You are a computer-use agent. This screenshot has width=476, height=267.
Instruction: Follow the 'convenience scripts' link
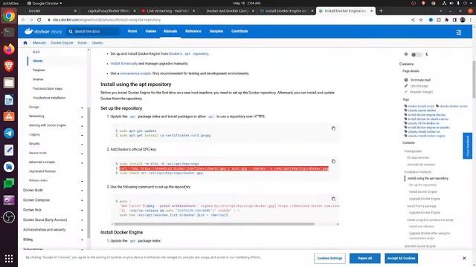pyautogui.click(x=135, y=73)
